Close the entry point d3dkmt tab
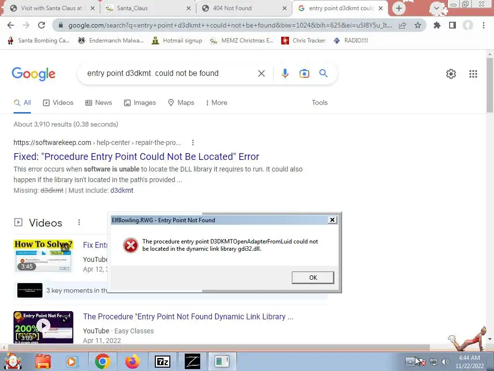This screenshot has width=494, height=371. [381, 8]
